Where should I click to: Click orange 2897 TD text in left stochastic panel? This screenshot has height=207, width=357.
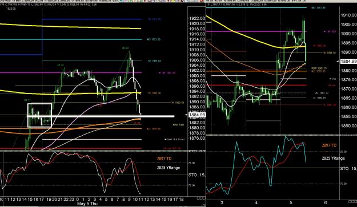(164, 159)
